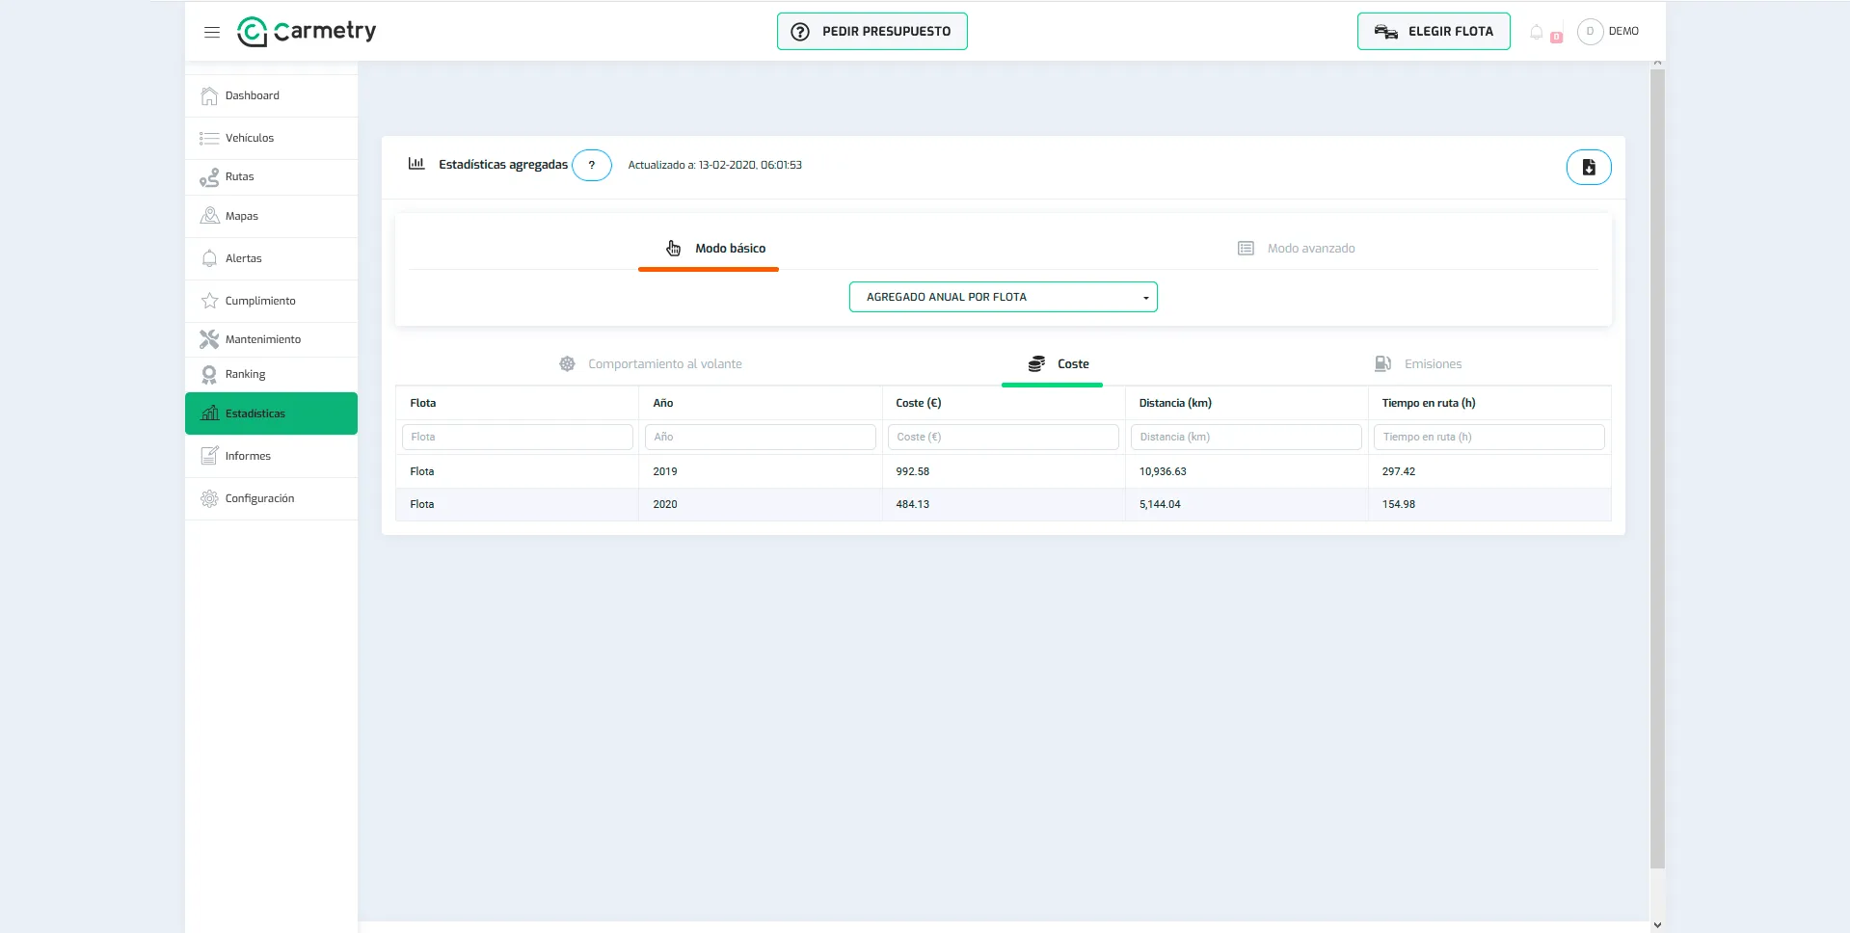This screenshot has width=1850, height=933.
Task: Expand the Agregado anual por flota dropdown
Action: [x=1003, y=297]
